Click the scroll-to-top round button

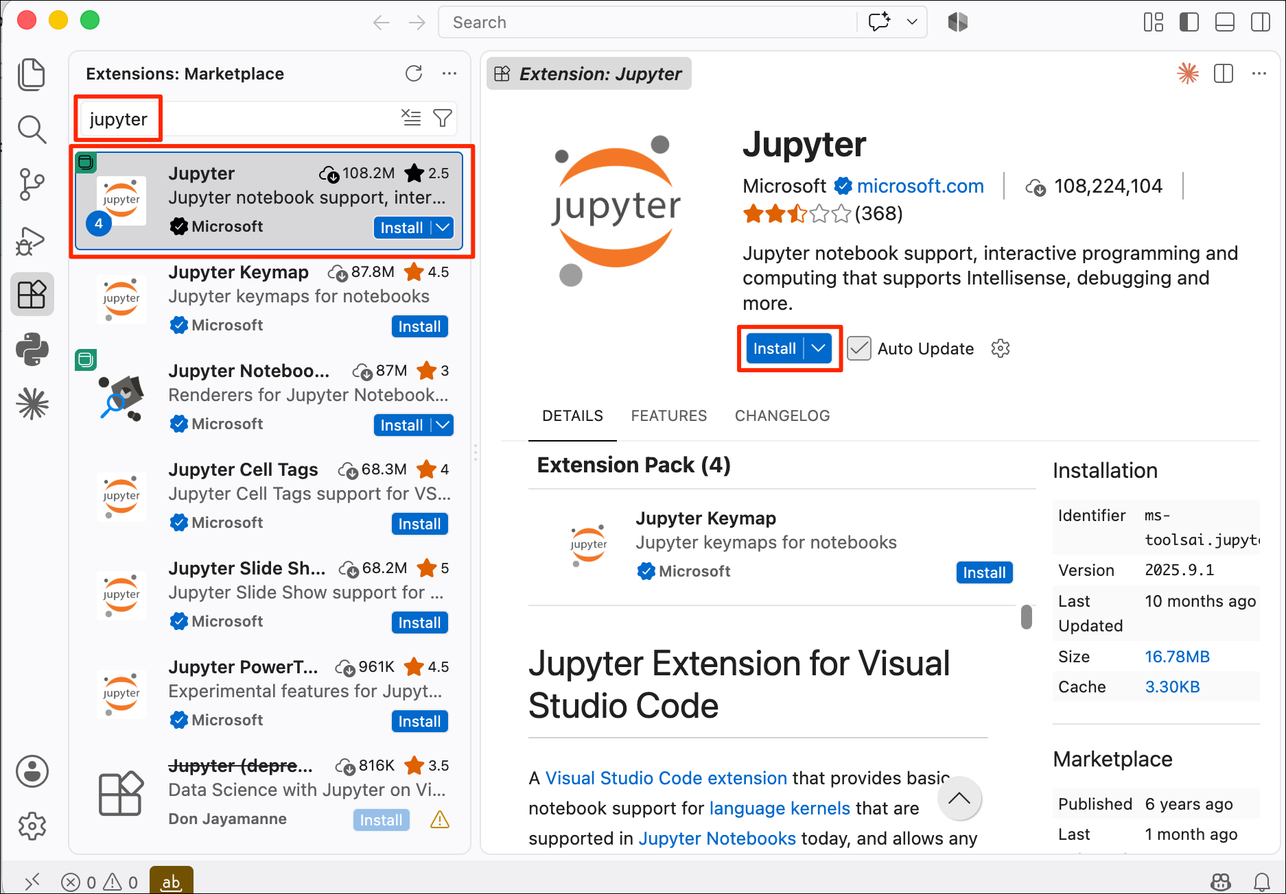click(x=959, y=798)
